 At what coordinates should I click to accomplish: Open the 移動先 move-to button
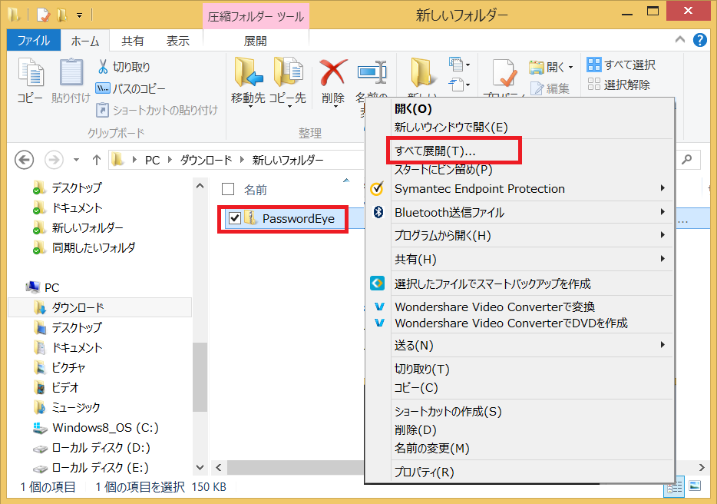(x=248, y=81)
